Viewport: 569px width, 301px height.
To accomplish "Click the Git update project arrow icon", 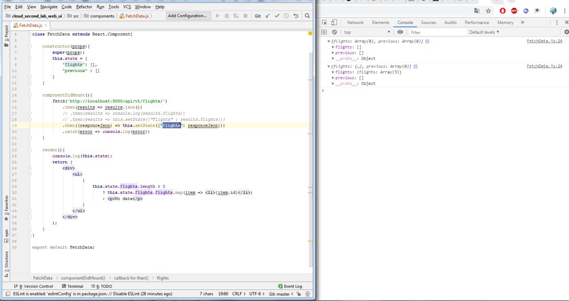I will tap(268, 16).
